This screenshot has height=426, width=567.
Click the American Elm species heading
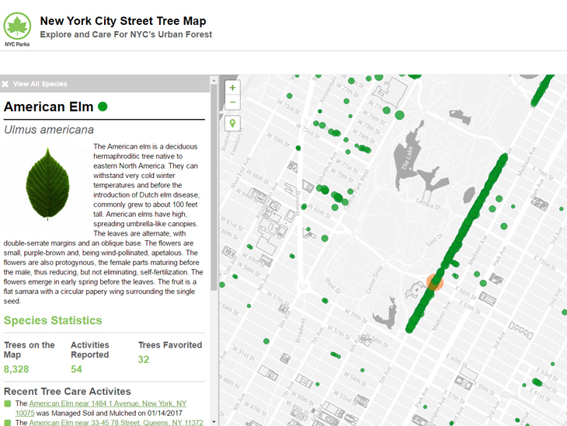click(x=48, y=106)
